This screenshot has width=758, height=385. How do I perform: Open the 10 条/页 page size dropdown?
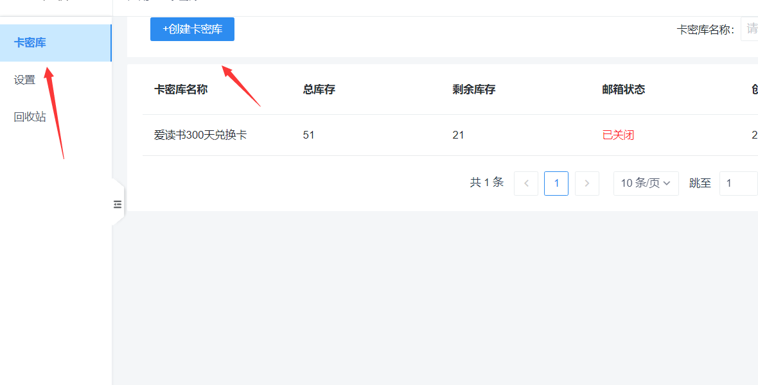click(646, 183)
